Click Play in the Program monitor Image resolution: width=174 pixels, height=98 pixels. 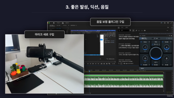pos(93,64)
